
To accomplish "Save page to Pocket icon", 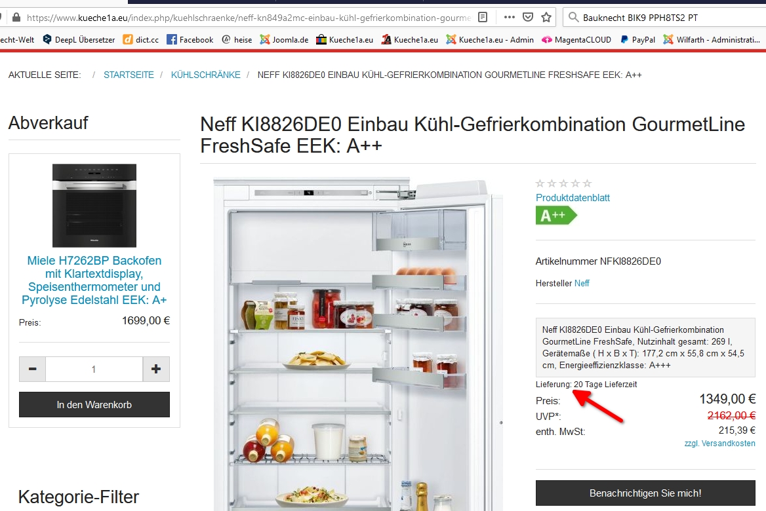I will tap(528, 18).
